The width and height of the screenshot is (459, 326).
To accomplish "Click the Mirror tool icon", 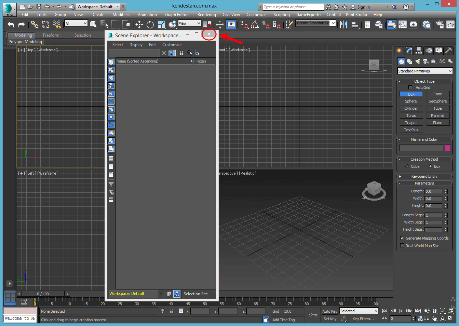I will coord(344,24).
